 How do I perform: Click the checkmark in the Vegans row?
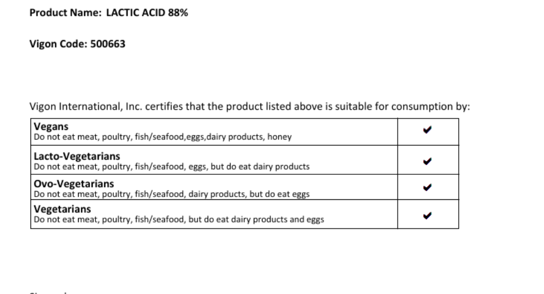pyautogui.click(x=428, y=130)
